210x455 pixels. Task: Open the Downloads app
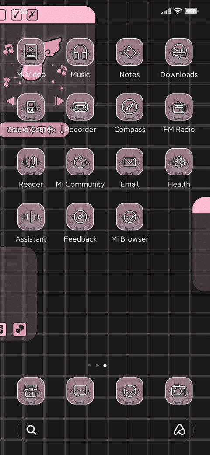tap(179, 52)
